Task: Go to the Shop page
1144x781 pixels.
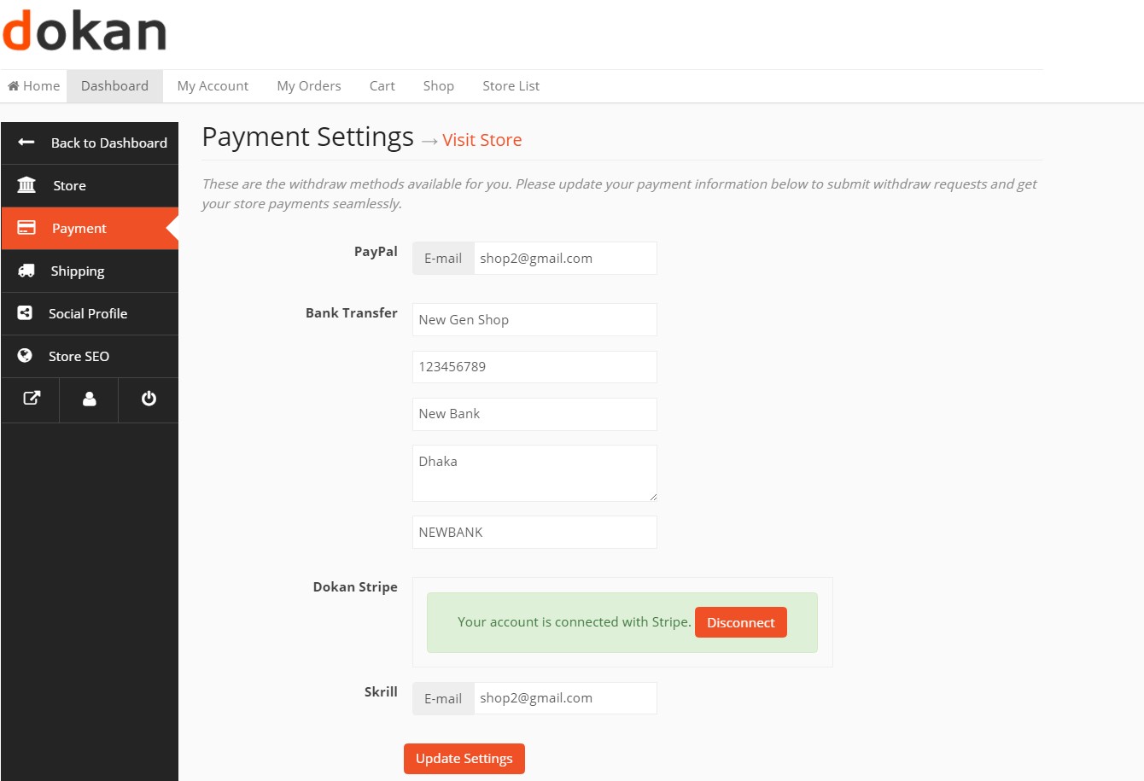Action: [438, 86]
